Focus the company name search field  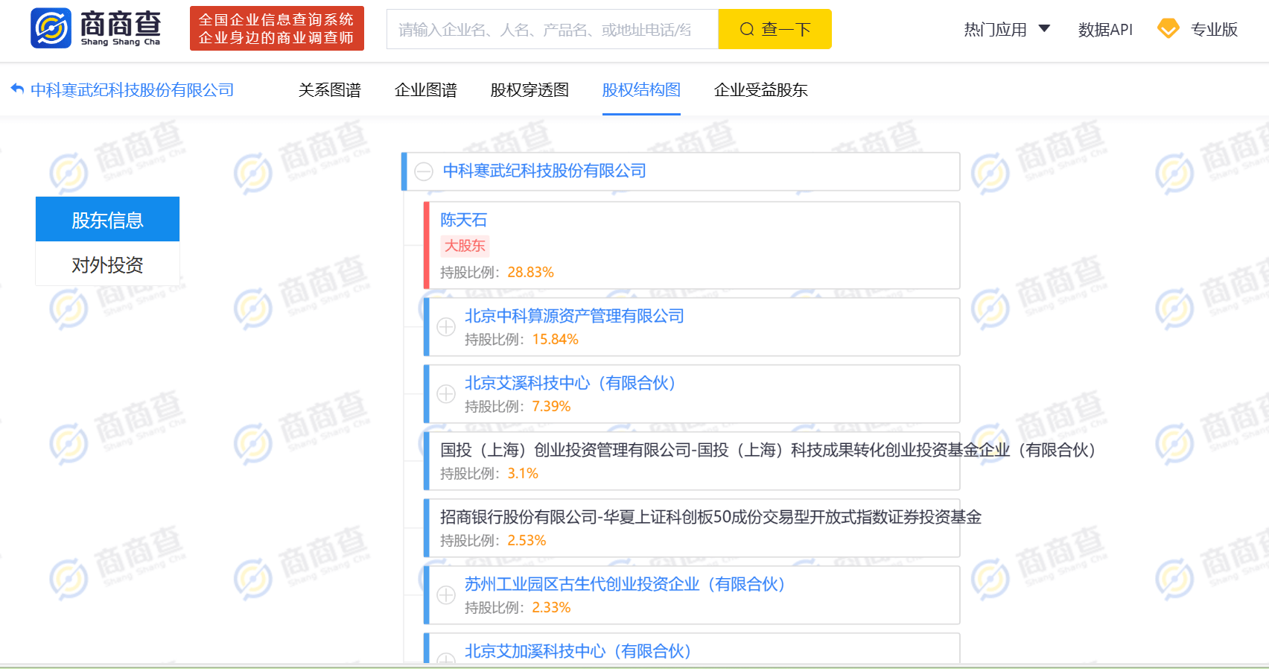[x=552, y=29]
